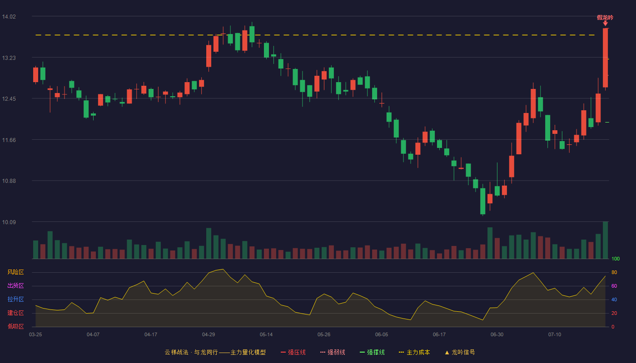Click the 13.23 price axis label
Viewport: 636px width, 363px height.
[x=9, y=58]
